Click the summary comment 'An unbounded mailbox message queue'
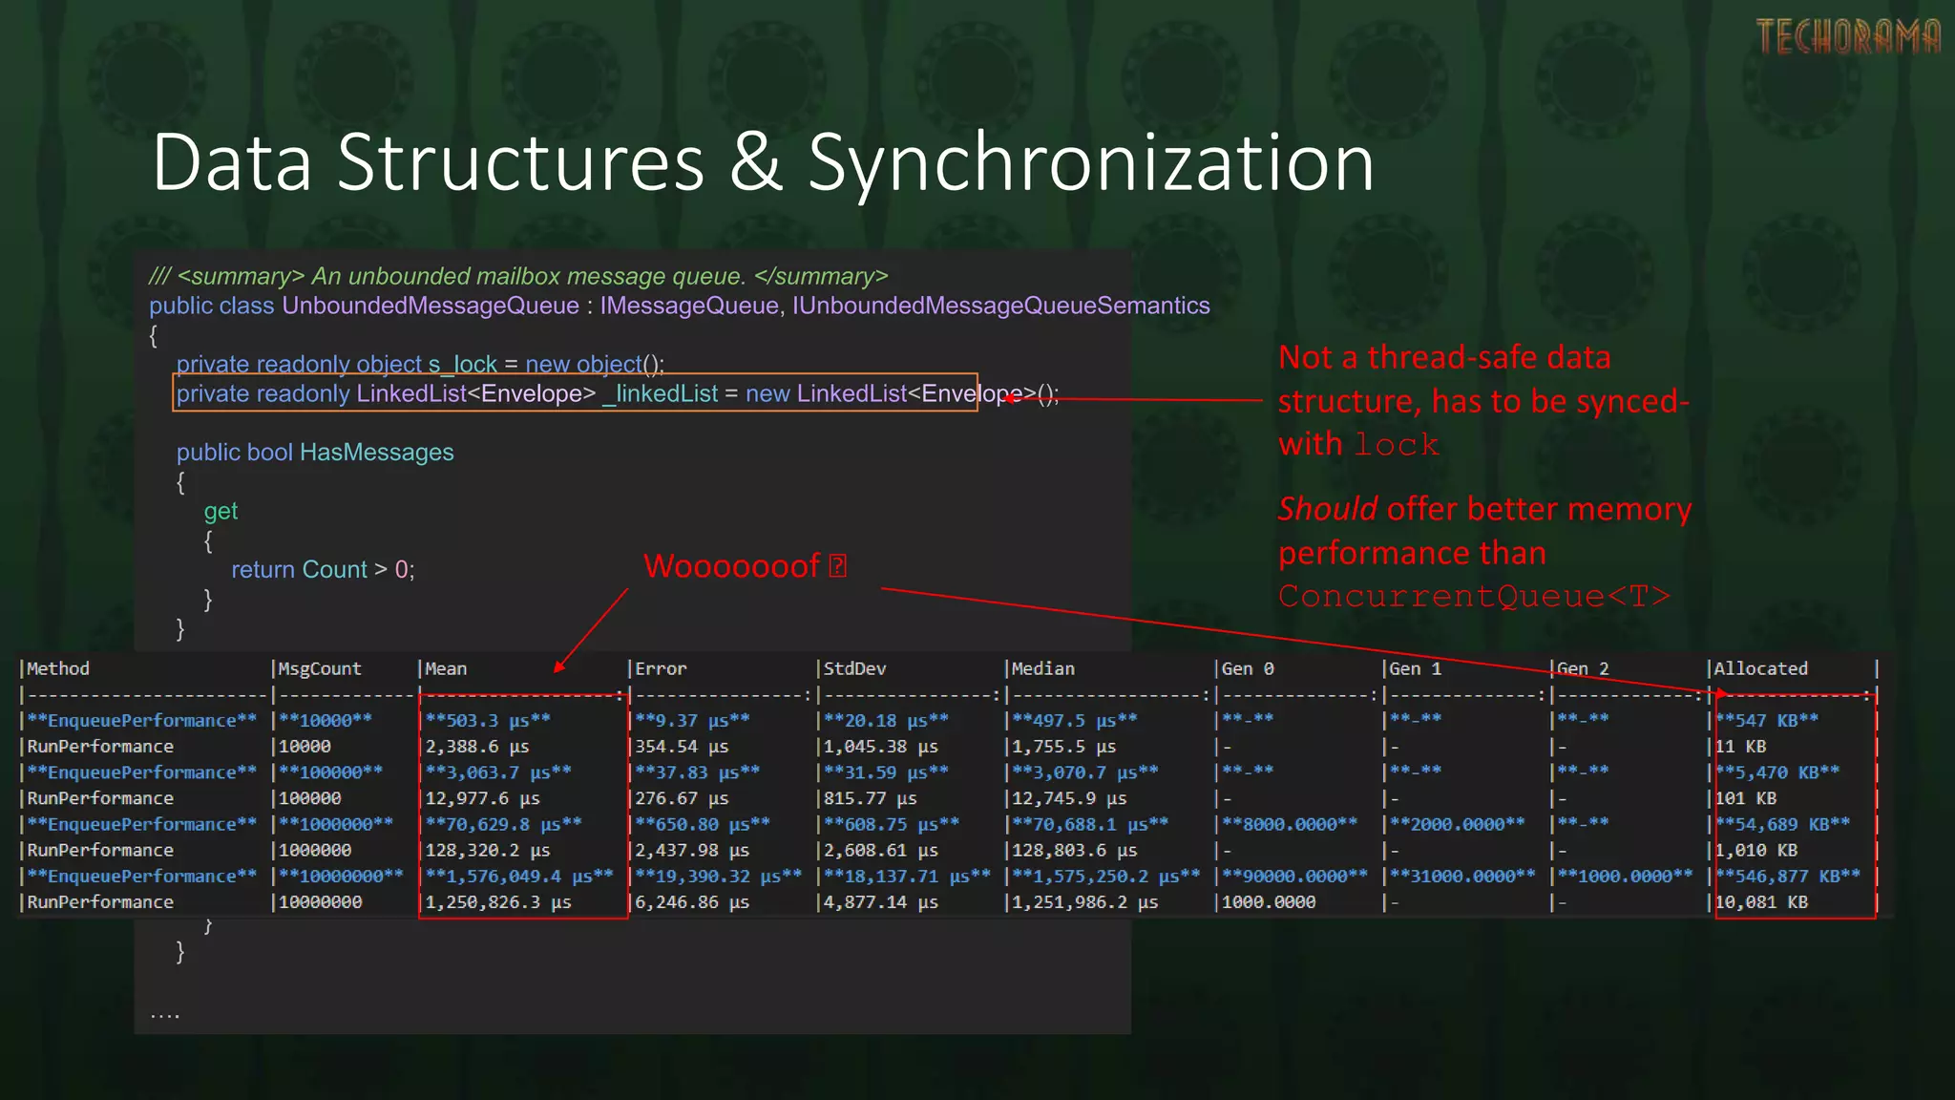The image size is (1955, 1100). pyautogui.click(x=528, y=276)
